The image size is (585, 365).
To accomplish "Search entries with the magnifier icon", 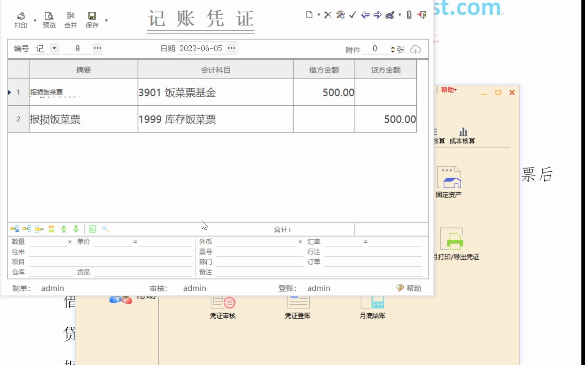I will click(105, 229).
